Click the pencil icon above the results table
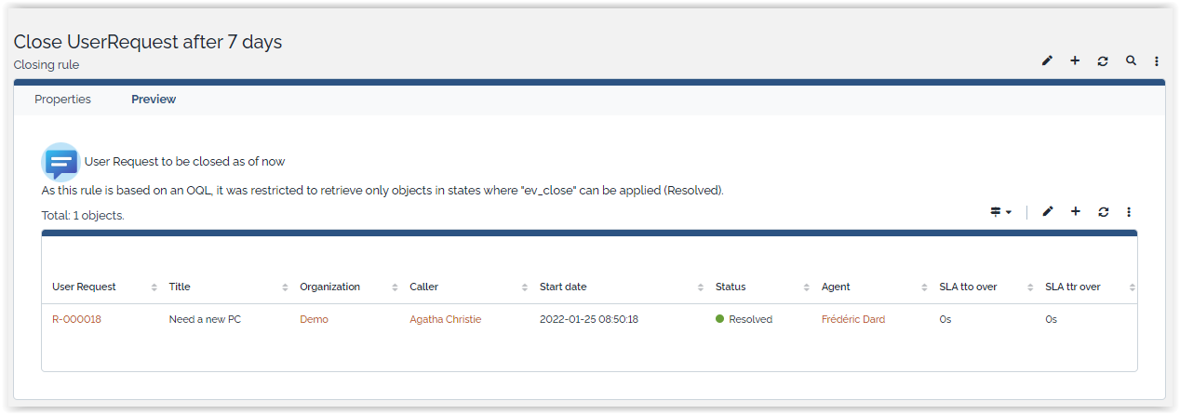The image size is (1180, 414). click(x=1048, y=212)
